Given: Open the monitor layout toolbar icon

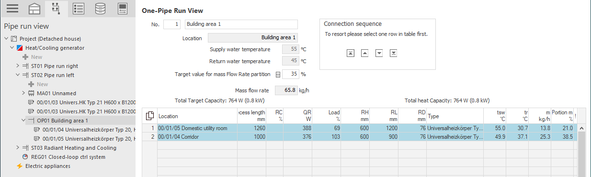Looking at the screenshot, I should pos(122,9).
